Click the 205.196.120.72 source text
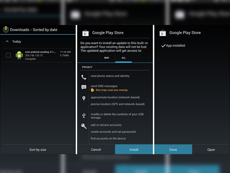230x173 pixels. pos(34,55)
